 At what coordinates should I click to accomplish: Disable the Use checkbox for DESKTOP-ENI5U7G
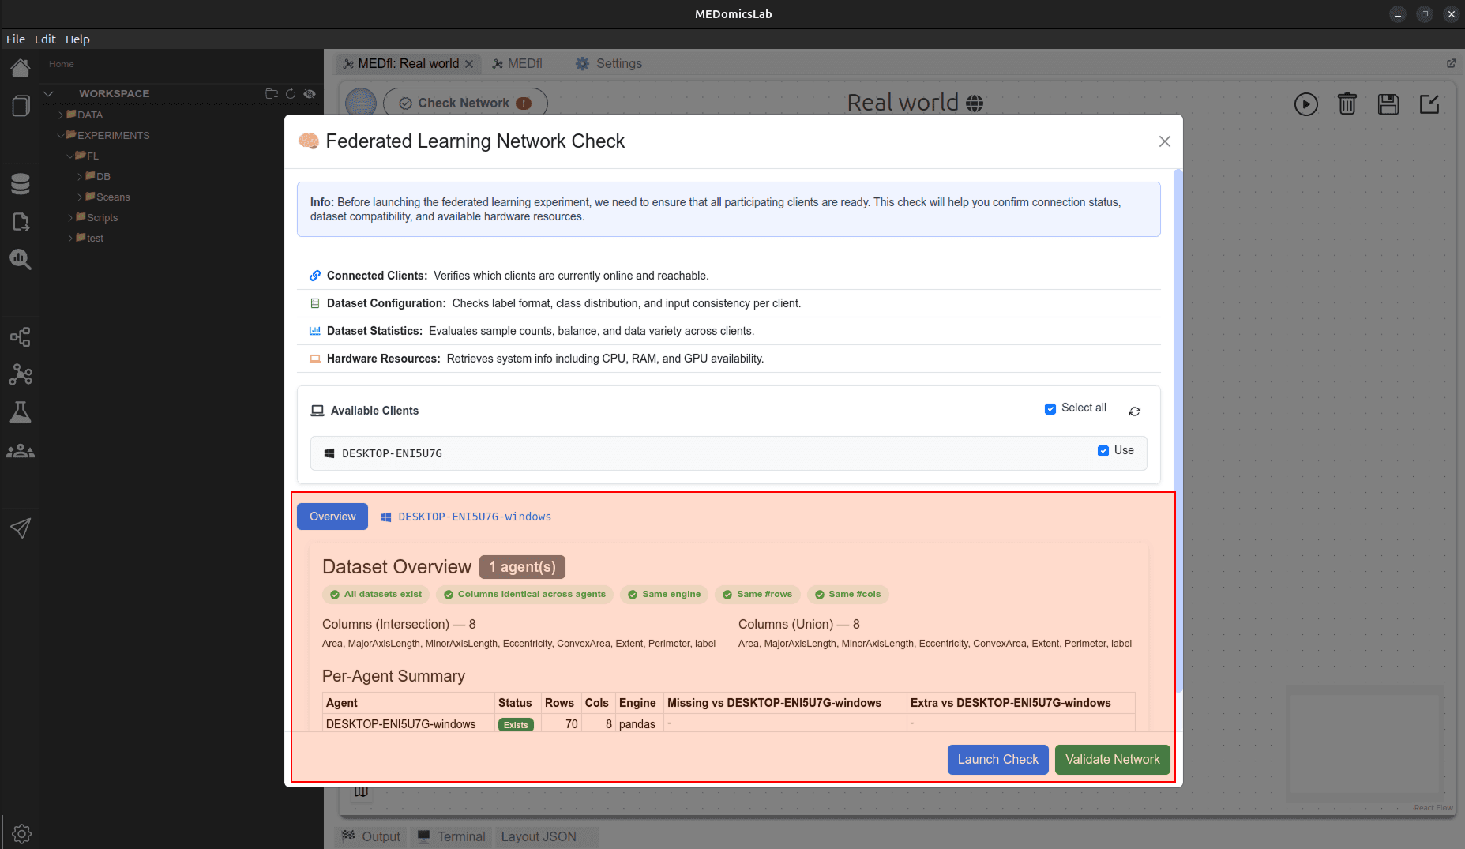pyautogui.click(x=1103, y=450)
